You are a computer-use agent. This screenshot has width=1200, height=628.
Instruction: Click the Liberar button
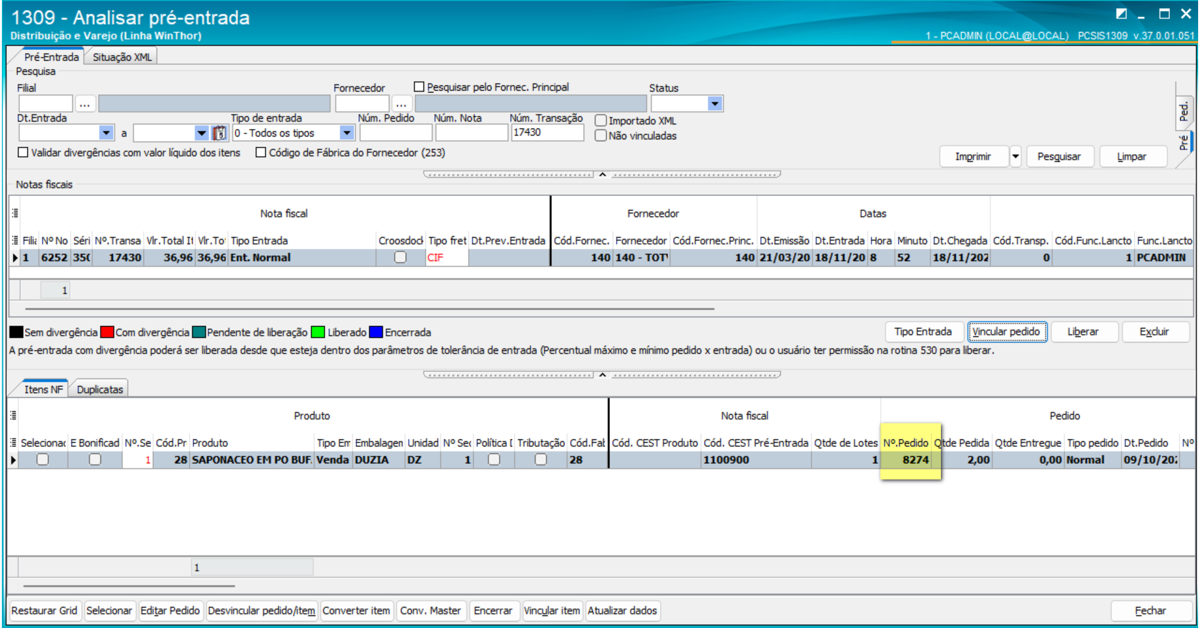coord(1083,332)
